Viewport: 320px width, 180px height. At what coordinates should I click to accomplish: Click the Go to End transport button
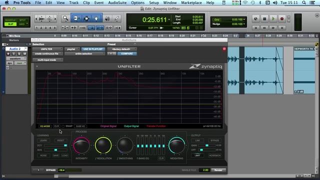[282, 28]
